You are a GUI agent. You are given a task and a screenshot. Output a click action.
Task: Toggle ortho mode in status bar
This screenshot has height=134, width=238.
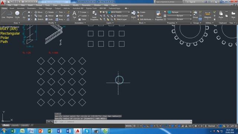click(x=148, y=126)
